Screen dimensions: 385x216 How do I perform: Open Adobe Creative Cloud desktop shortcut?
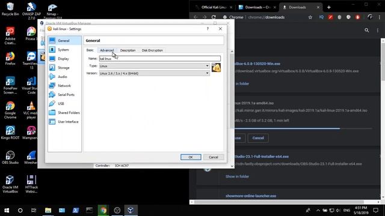[x=10, y=36]
